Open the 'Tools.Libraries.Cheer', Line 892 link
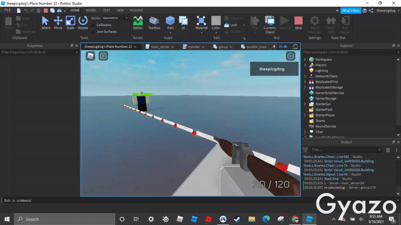Image resolution: width=401 pixels, height=225 pixels. pos(326,157)
